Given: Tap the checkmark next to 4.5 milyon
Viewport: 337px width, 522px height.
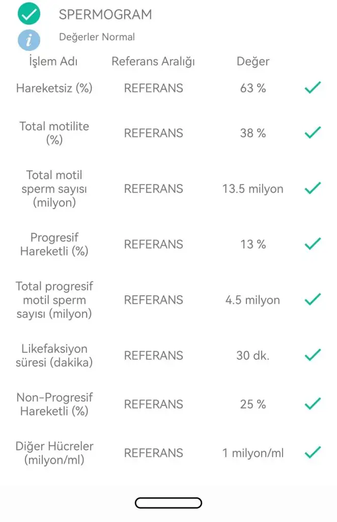Looking at the screenshot, I should [313, 299].
